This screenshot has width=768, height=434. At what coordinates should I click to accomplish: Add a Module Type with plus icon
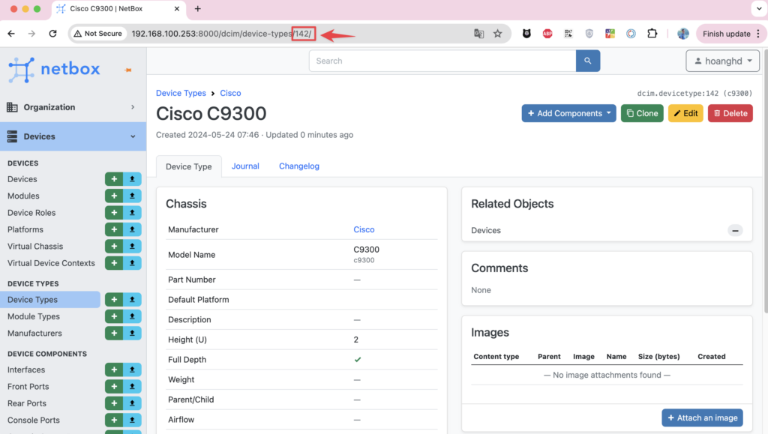pyautogui.click(x=114, y=316)
